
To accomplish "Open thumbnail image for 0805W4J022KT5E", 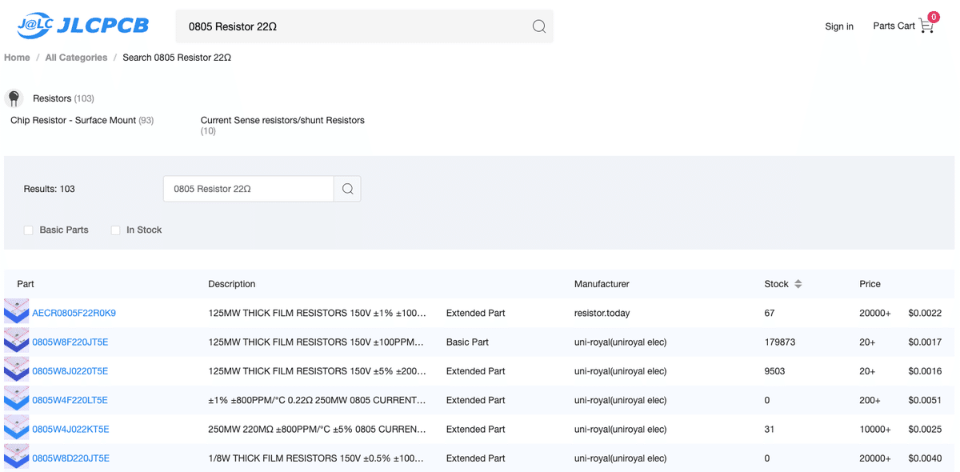I will 16,429.
